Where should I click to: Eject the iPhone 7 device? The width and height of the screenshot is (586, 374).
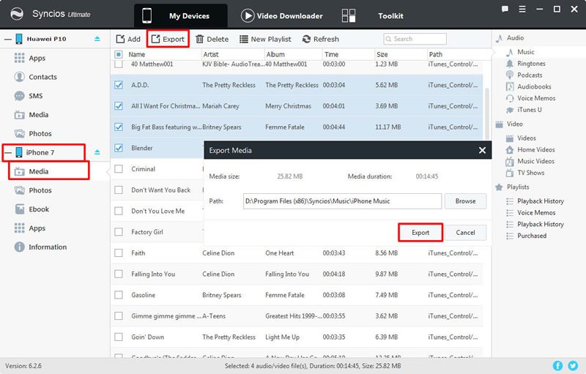[97, 152]
